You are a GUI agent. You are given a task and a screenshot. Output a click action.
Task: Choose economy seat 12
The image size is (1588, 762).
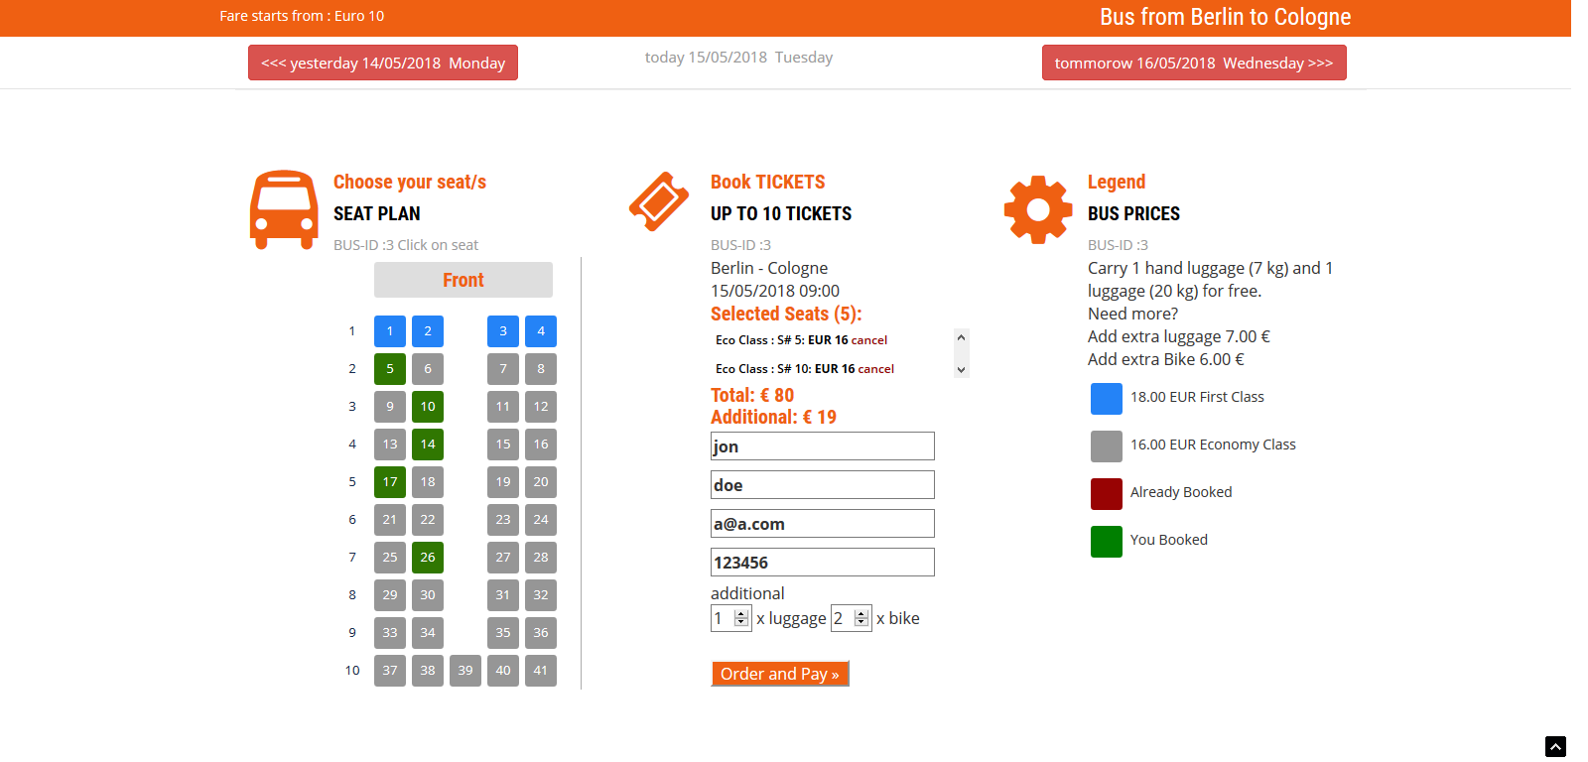click(x=541, y=407)
